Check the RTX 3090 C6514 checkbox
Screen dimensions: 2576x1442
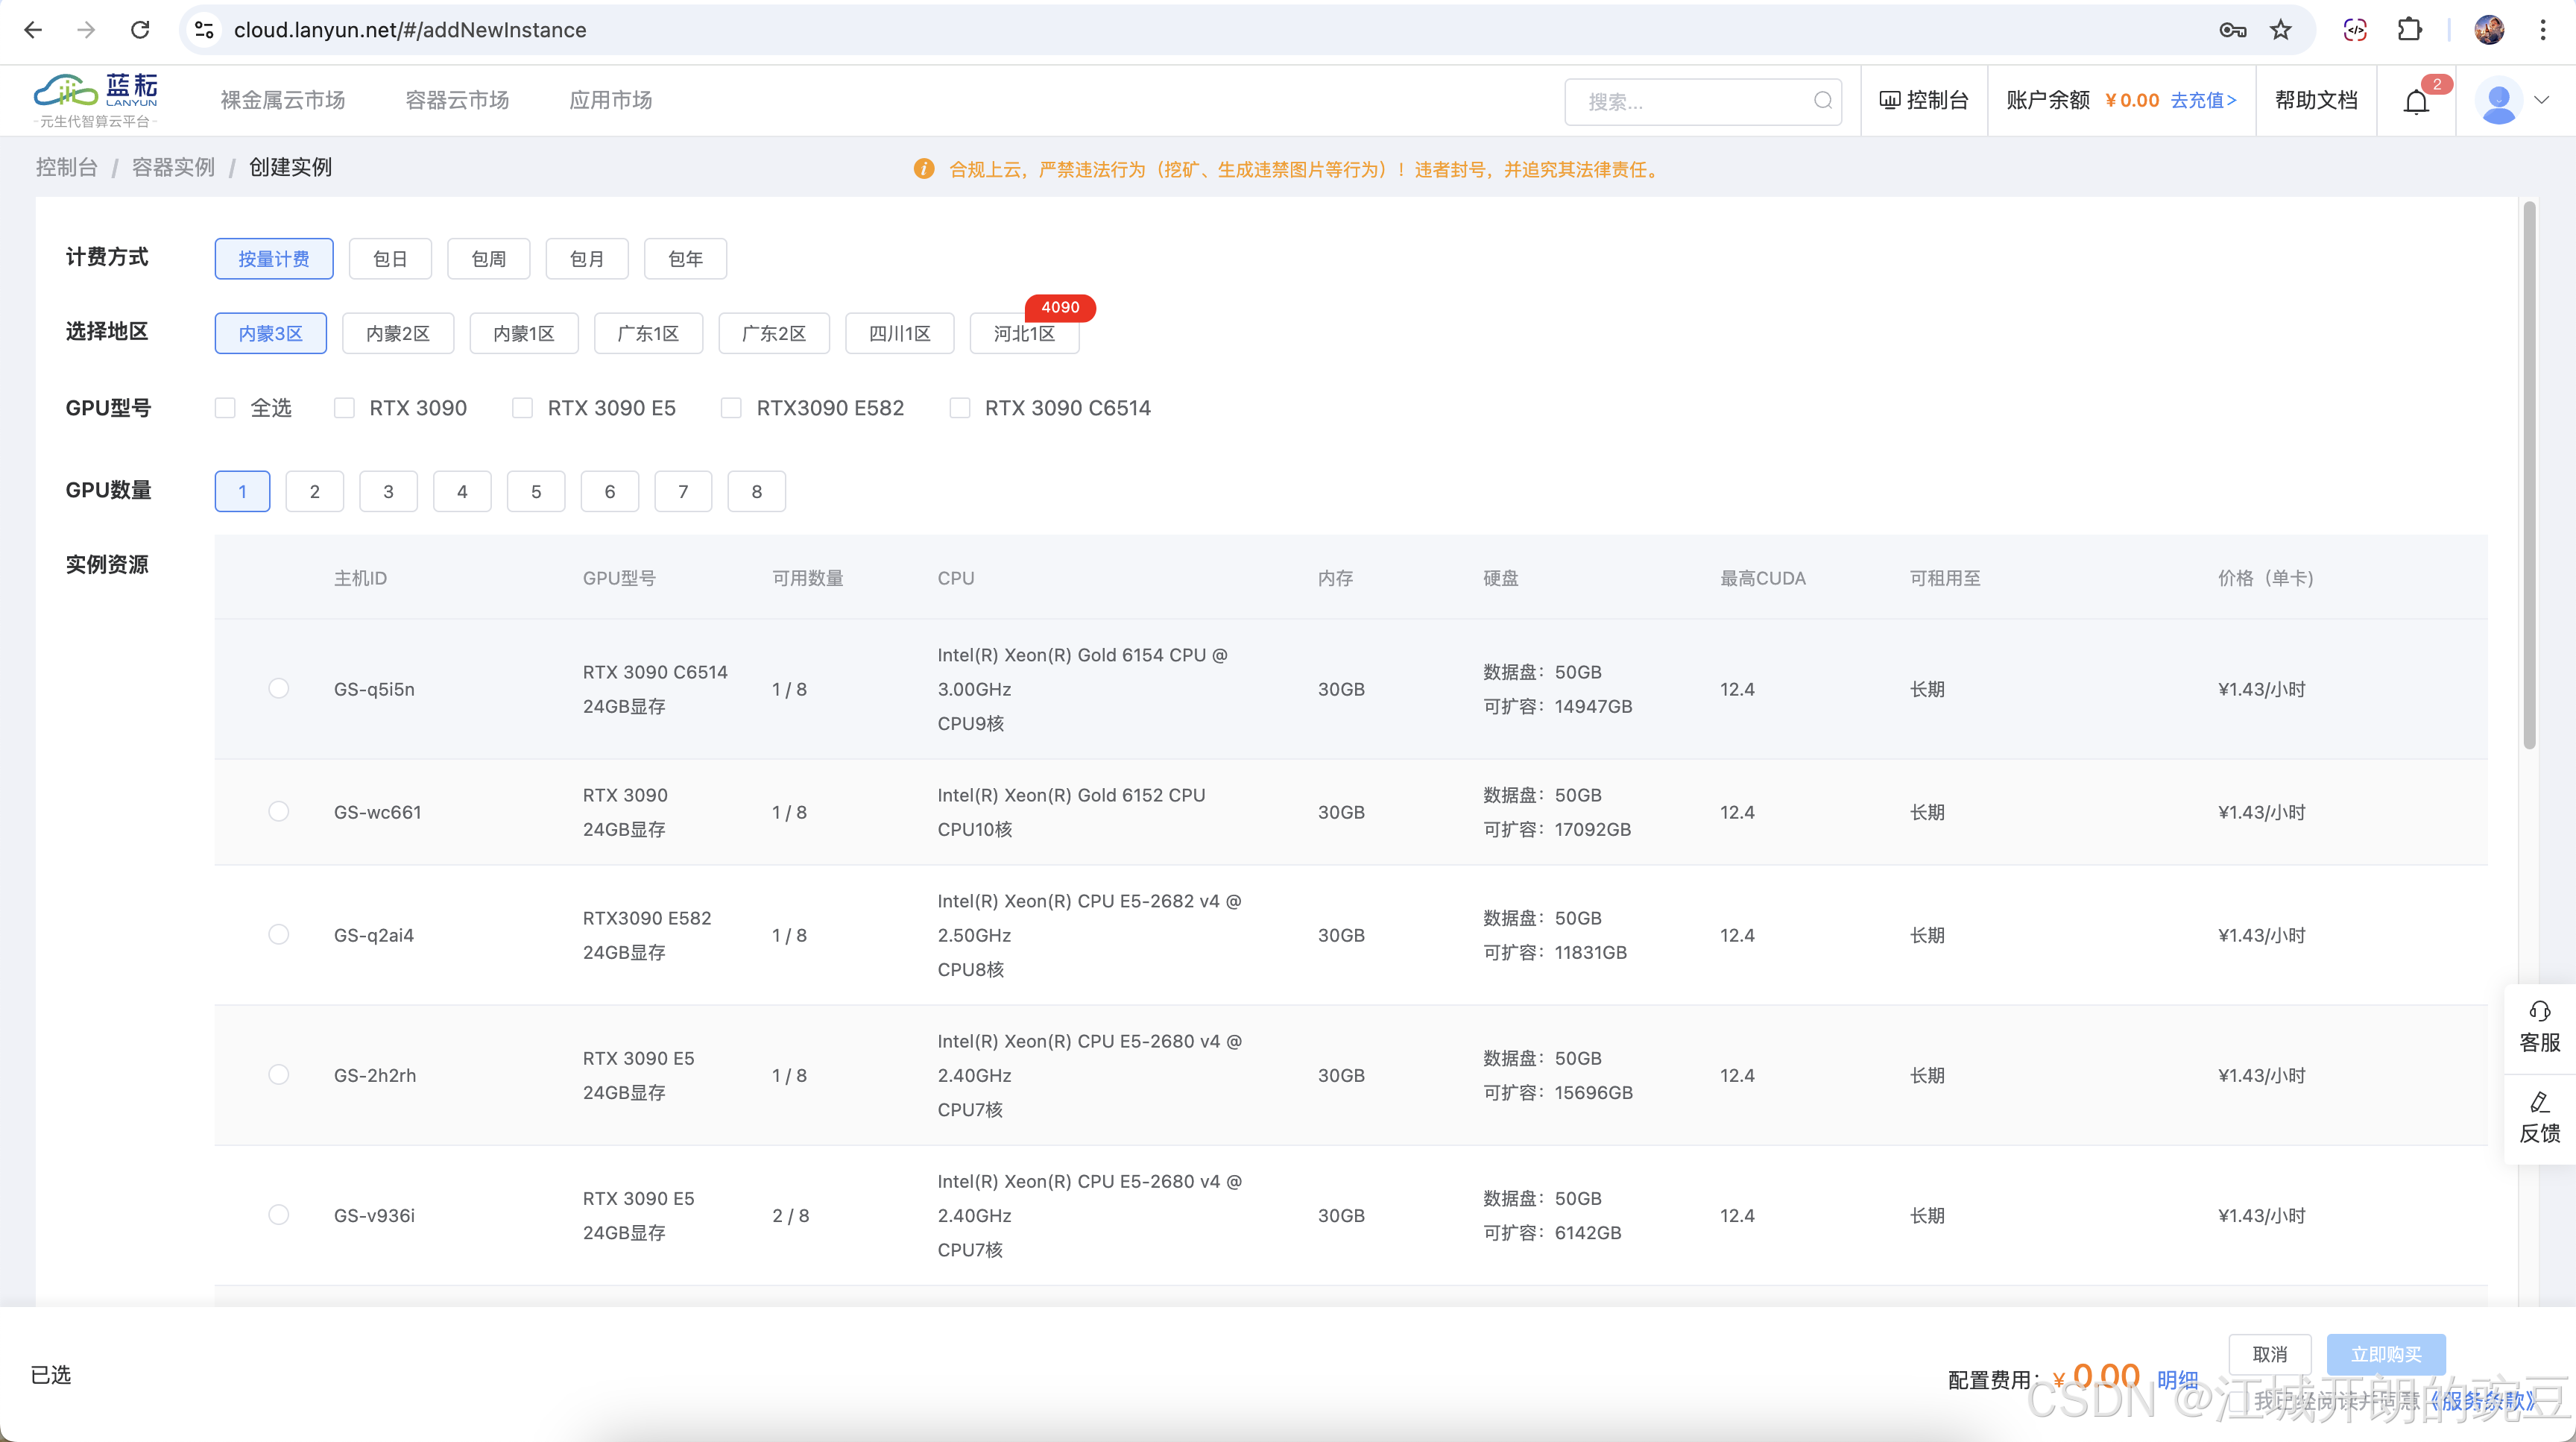pos(960,408)
